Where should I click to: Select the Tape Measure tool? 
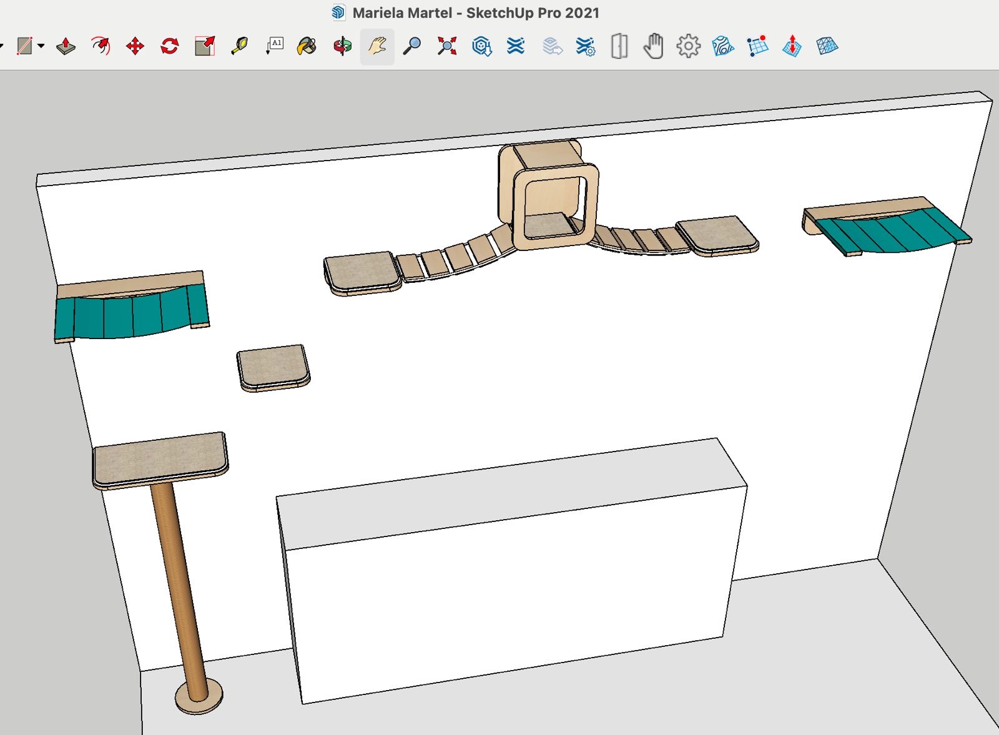pos(239,46)
